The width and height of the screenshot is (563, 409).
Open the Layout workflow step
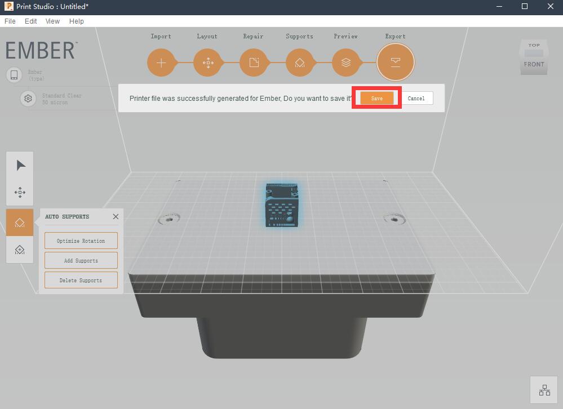click(207, 63)
